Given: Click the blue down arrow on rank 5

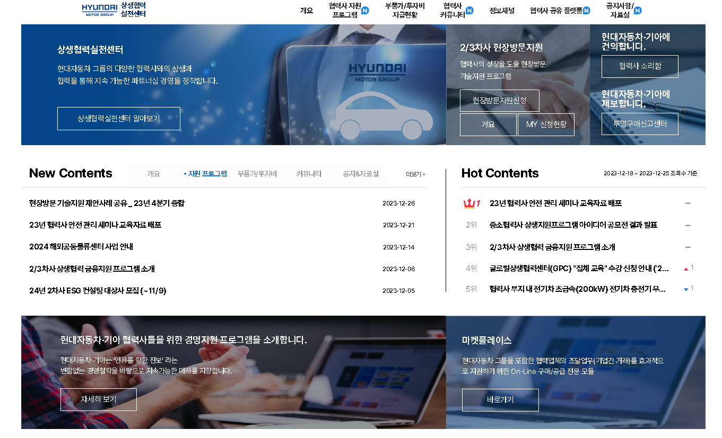Looking at the screenshot, I should click(686, 289).
